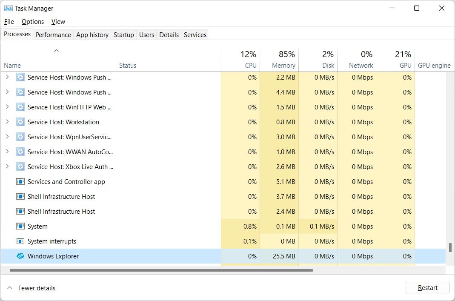Click the horizontal scrollbar thumb
This screenshot has width=455, height=301.
click(x=161, y=270)
